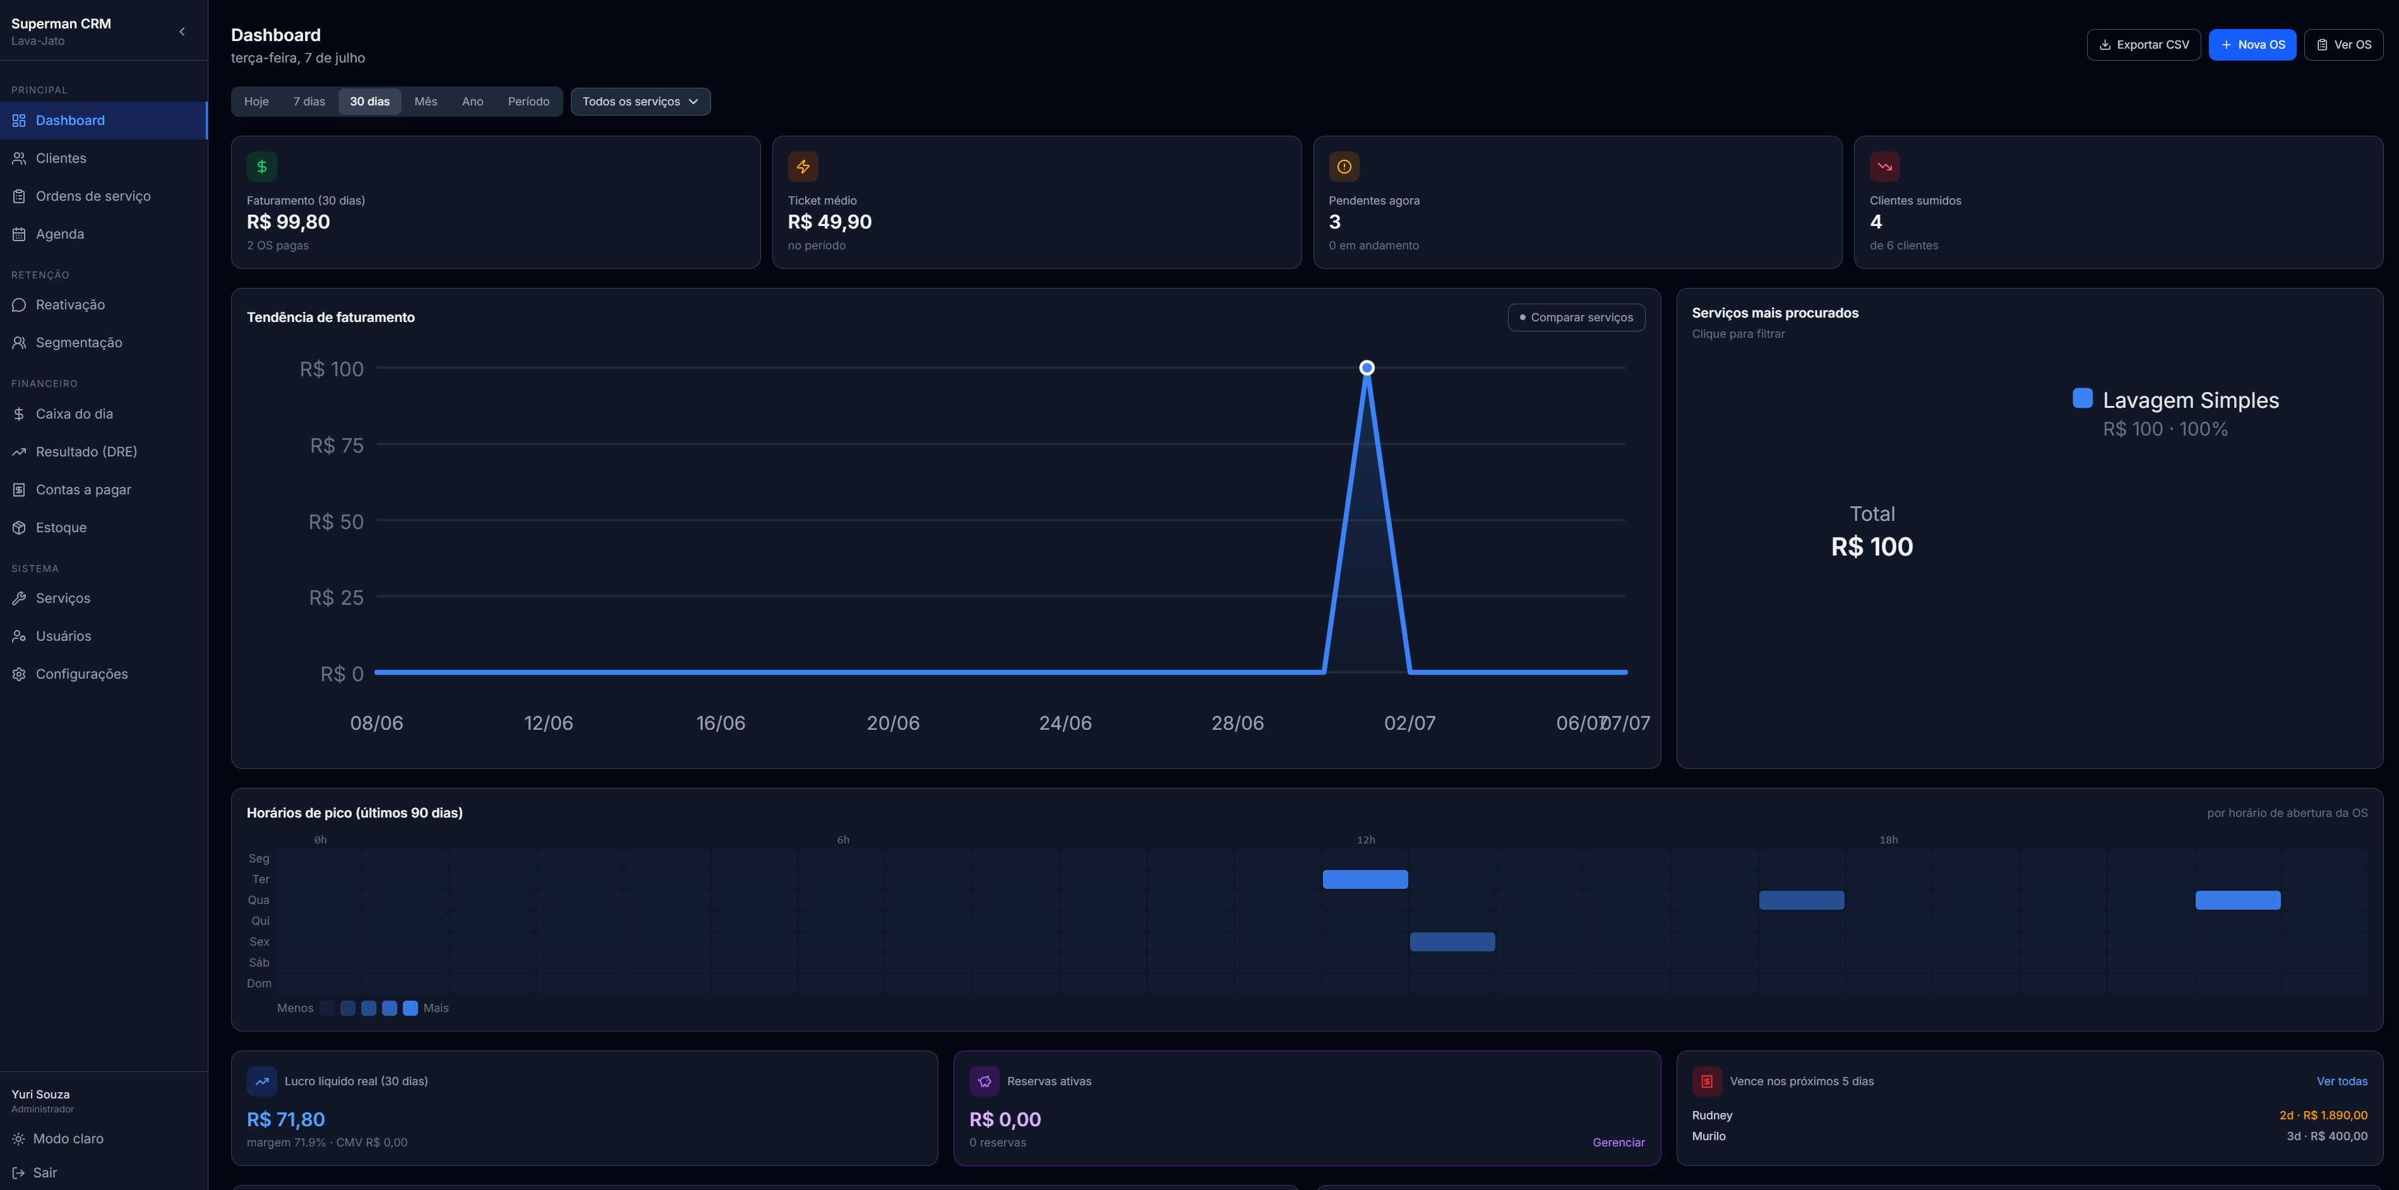Toggle Comparar serviços on the chart
Image resolution: width=2399 pixels, height=1190 pixels.
click(1576, 318)
